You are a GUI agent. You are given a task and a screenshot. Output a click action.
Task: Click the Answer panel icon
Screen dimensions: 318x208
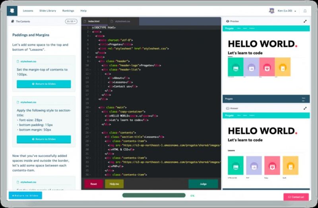pos(227,108)
